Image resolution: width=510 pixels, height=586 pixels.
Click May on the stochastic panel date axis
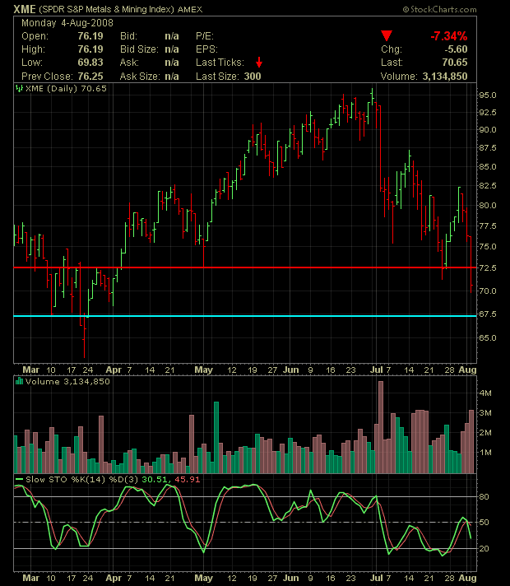pyautogui.click(x=204, y=578)
